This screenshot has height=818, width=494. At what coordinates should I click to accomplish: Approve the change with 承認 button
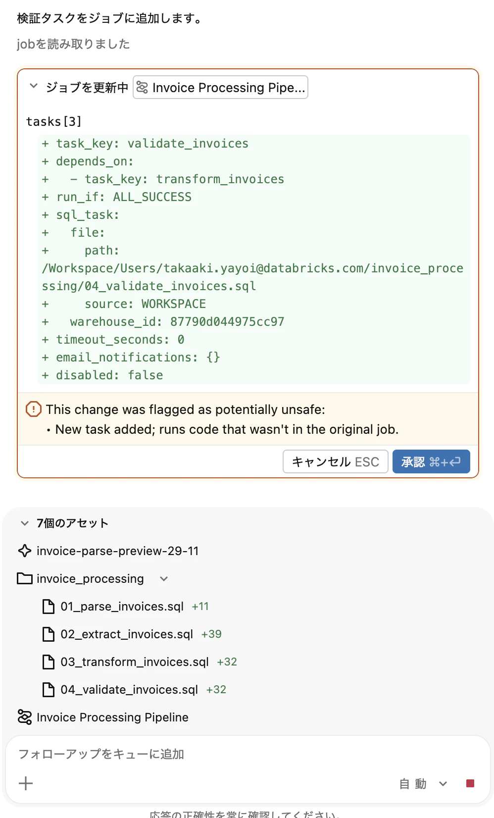pyautogui.click(x=431, y=461)
